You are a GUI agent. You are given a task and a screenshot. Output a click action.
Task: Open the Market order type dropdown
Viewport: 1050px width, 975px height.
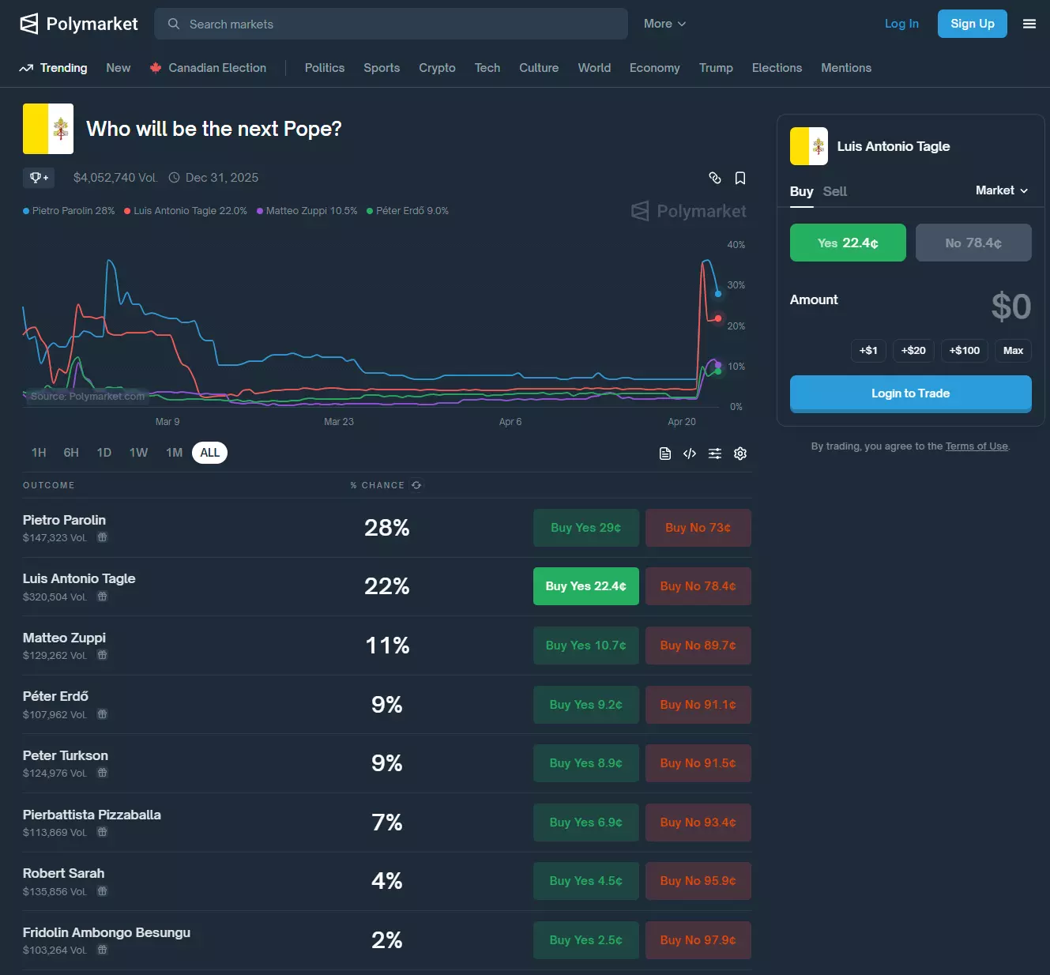pos(1002,190)
